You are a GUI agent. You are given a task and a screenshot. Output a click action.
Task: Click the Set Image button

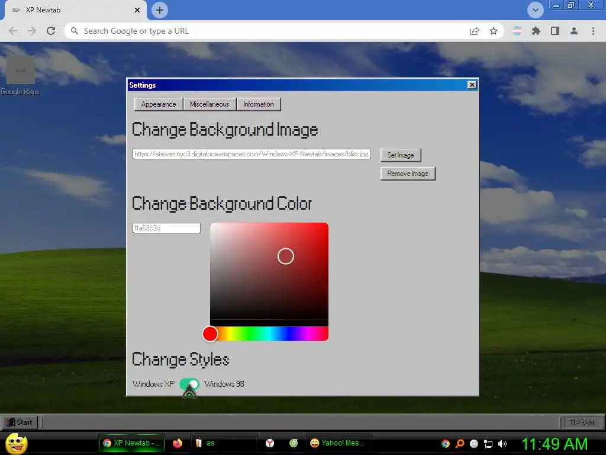[401, 155]
